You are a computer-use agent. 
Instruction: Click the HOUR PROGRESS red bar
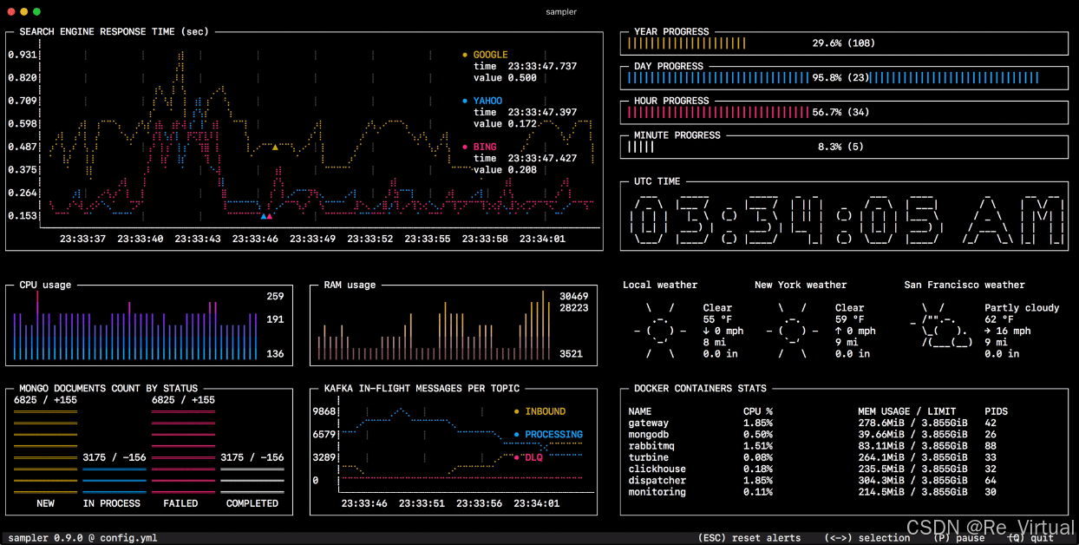point(718,112)
